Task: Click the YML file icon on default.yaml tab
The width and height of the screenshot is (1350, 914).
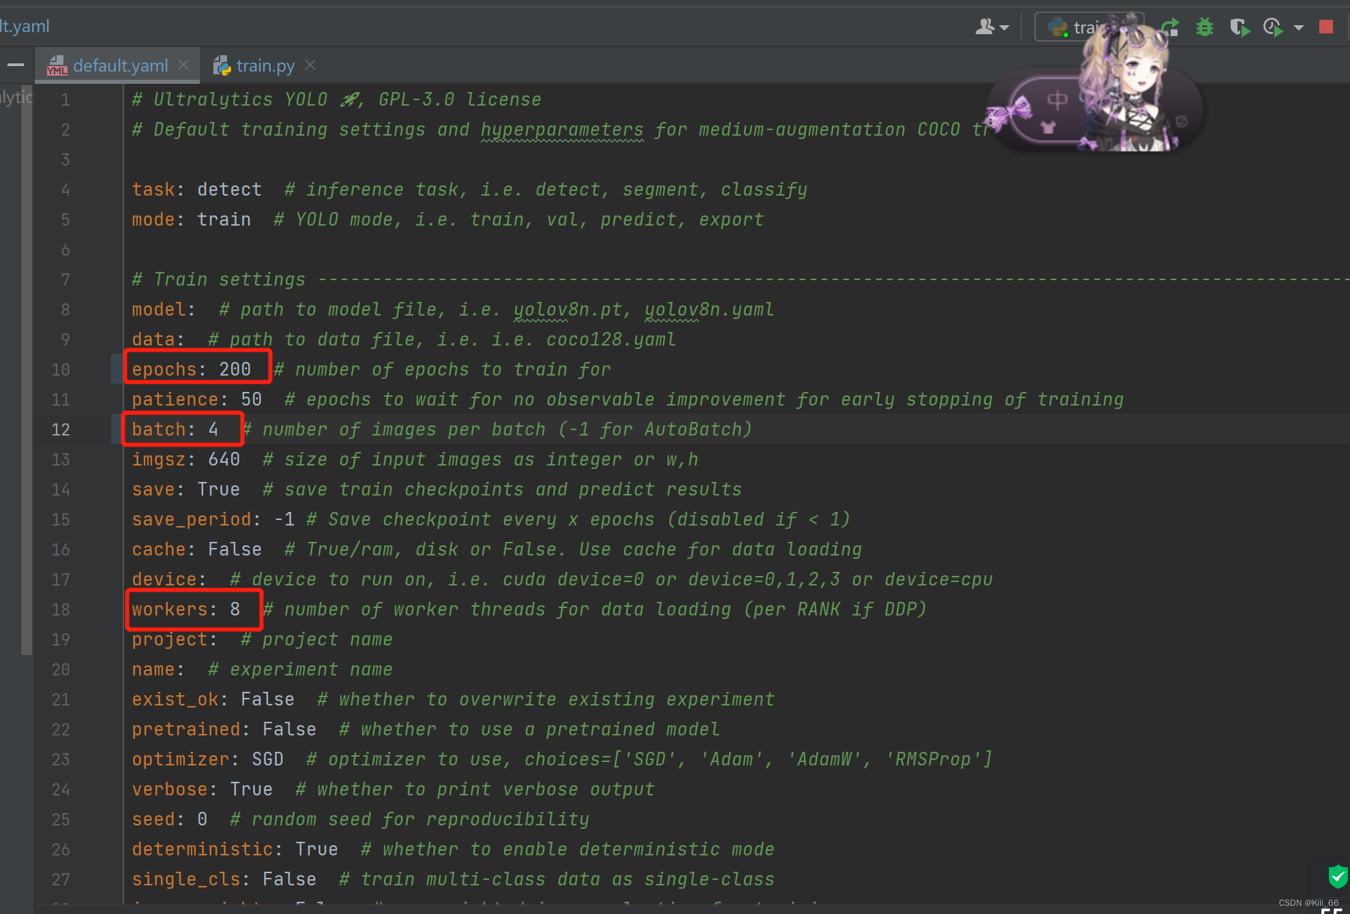Action: coord(57,65)
